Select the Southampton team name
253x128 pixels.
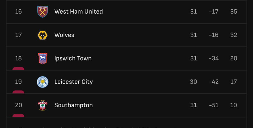pos(74,105)
